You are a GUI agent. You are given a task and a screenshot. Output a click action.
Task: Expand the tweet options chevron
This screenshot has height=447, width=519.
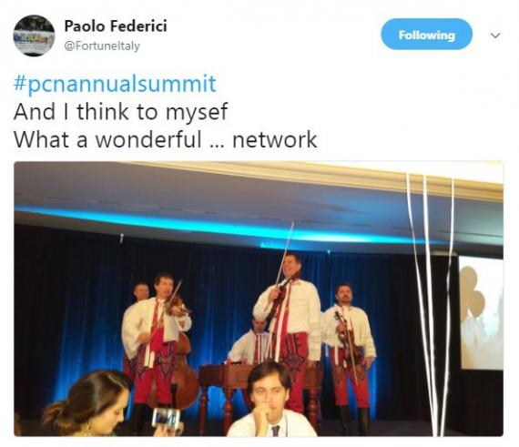coord(495,36)
